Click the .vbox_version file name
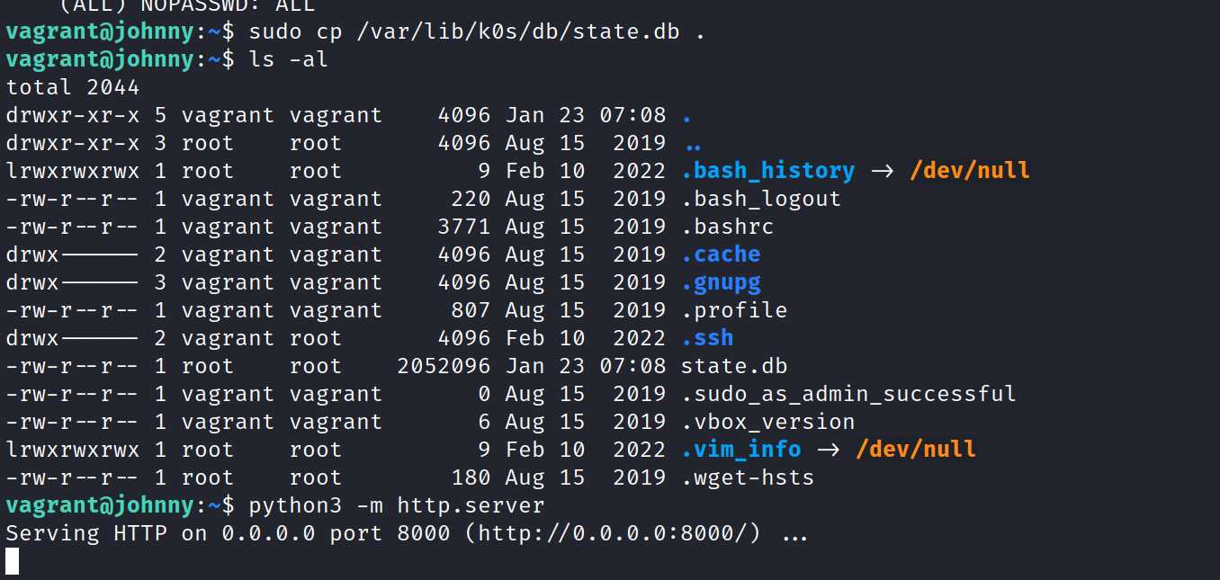 pos(767,422)
